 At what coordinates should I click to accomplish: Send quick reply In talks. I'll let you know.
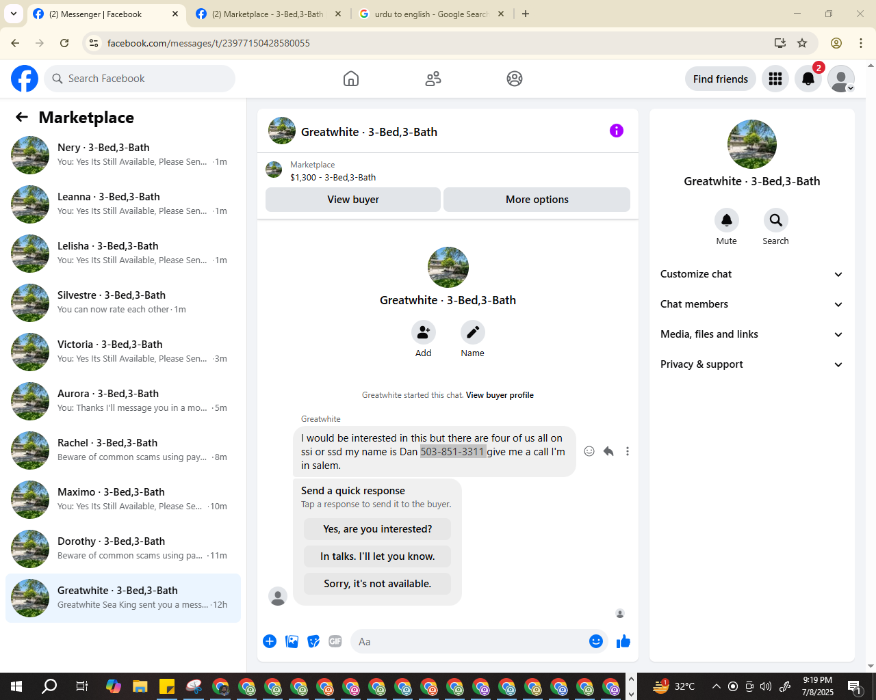[378, 556]
